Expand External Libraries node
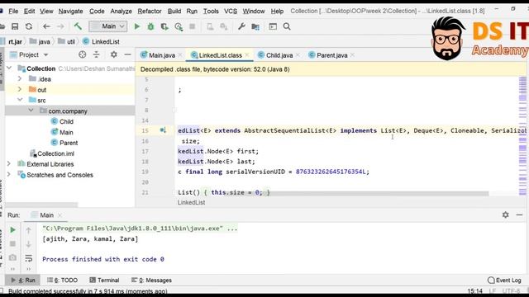529x297 pixels. (9, 164)
